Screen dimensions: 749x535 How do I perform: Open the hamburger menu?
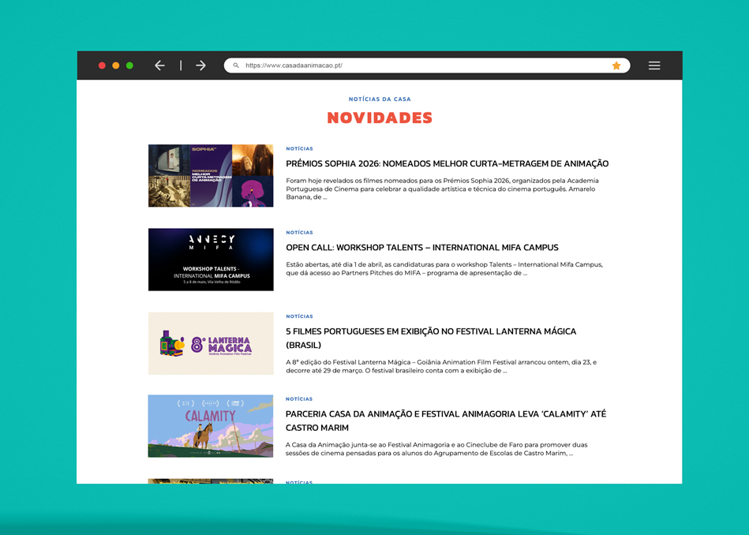(x=654, y=65)
